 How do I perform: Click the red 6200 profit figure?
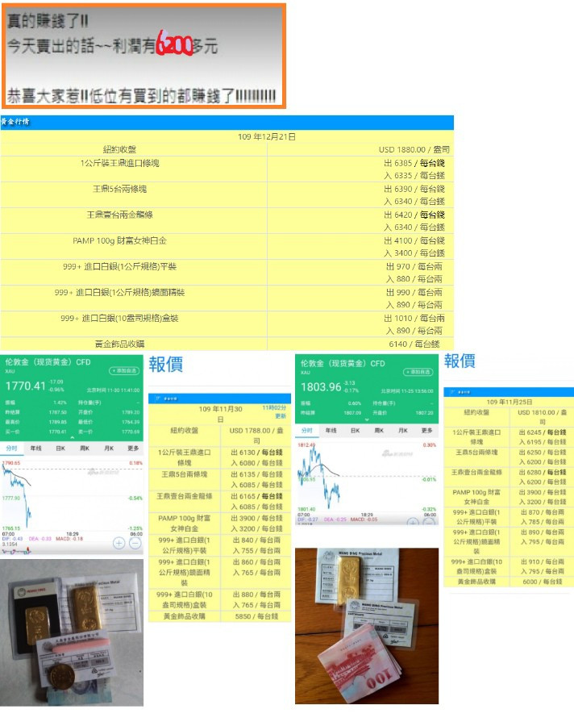174,44
